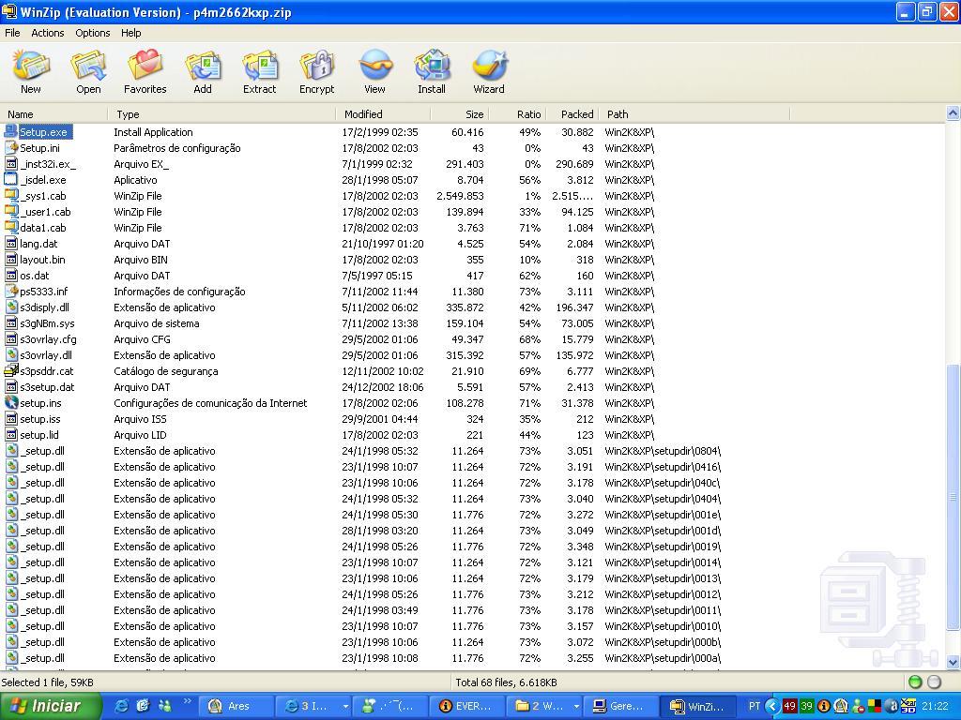Image resolution: width=961 pixels, height=720 pixels.
Task: Select the lang.dat file name
Action: [x=38, y=244]
